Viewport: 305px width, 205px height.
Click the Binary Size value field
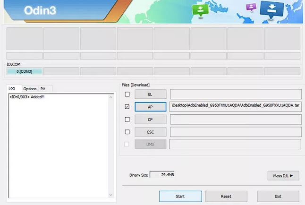pyautogui.click(x=162, y=175)
